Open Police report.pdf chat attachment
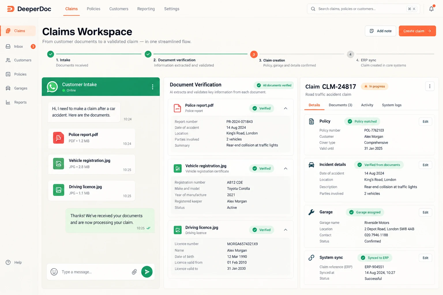Viewport: 443px width, 295px height. [91, 138]
